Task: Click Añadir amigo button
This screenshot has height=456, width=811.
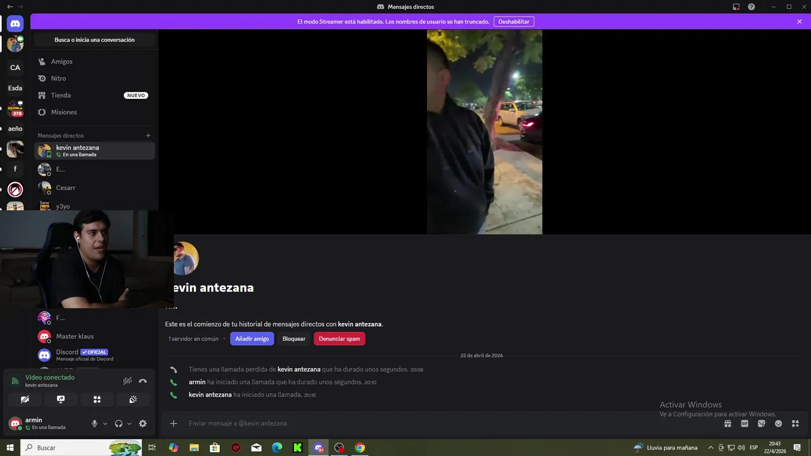Action: [252, 339]
